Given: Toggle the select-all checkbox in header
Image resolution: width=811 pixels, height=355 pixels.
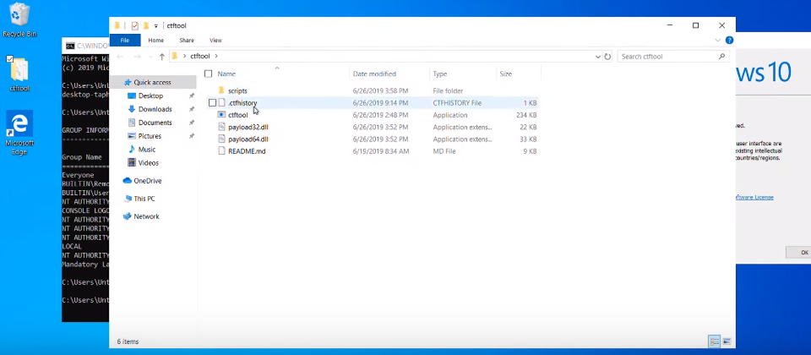Looking at the screenshot, I should point(209,74).
